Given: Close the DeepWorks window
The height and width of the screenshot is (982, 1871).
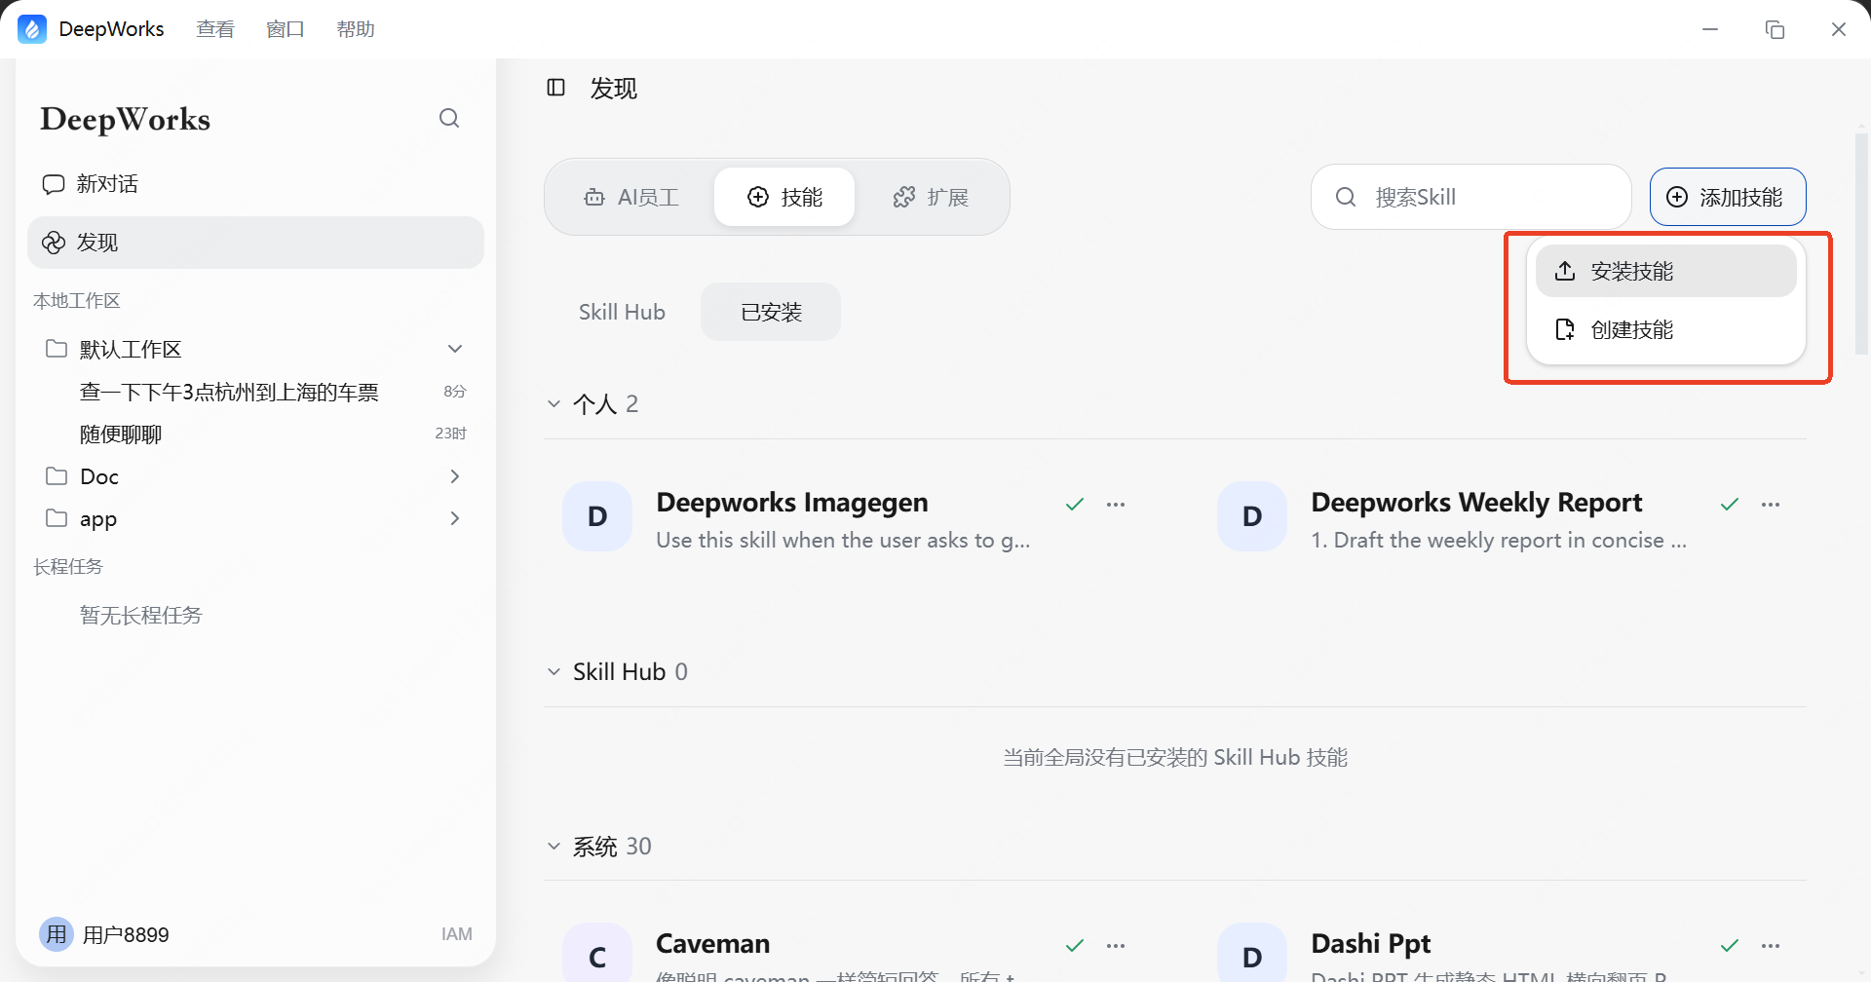Looking at the screenshot, I should pos(1839,29).
